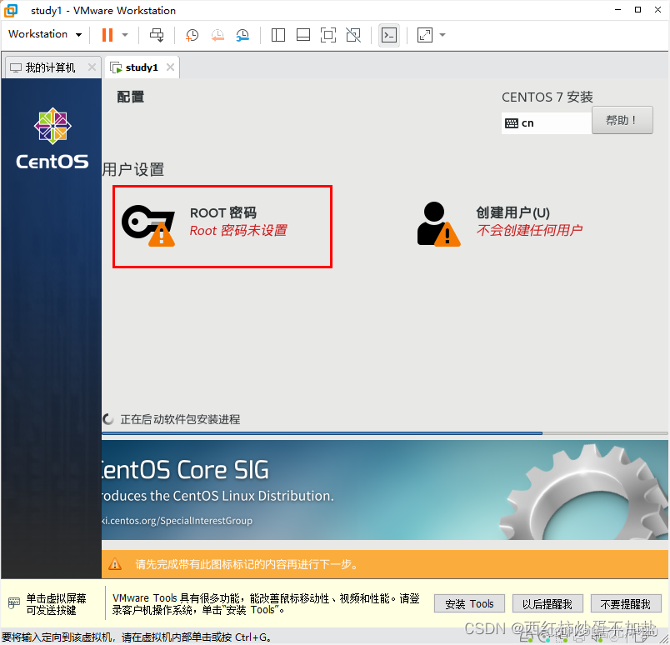Open the snapshot manager
670x645 pixels.
pos(242,35)
